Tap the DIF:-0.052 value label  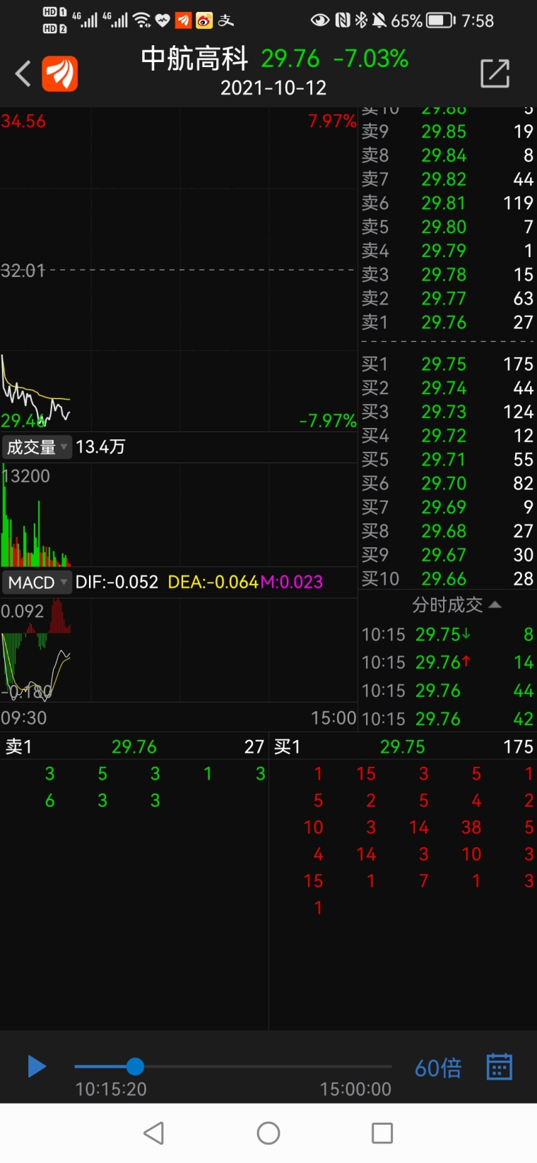tap(117, 582)
